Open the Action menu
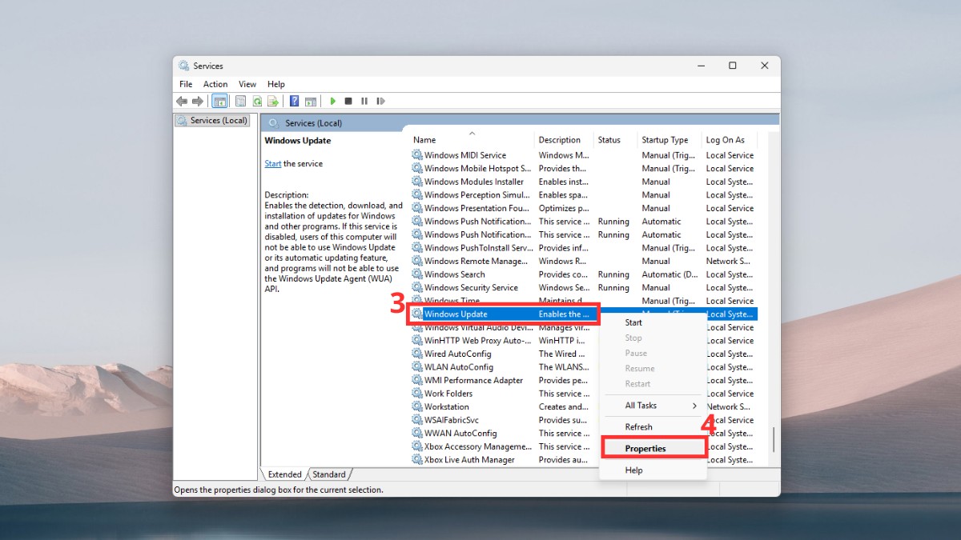961x540 pixels. coord(215,84)
